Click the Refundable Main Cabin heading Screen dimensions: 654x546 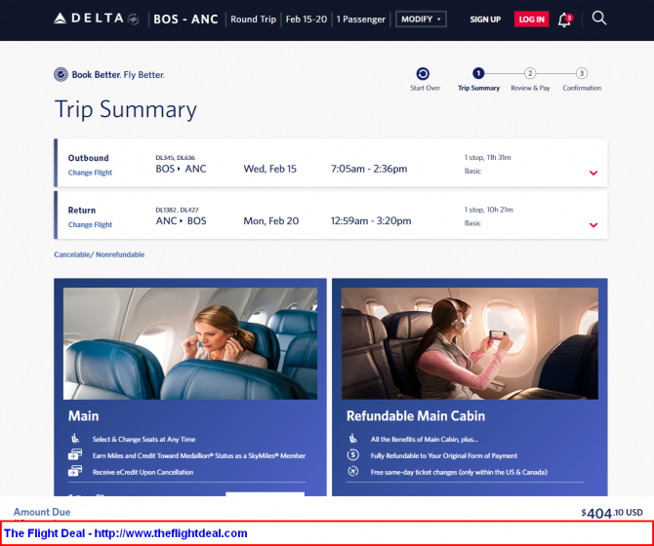416,416
